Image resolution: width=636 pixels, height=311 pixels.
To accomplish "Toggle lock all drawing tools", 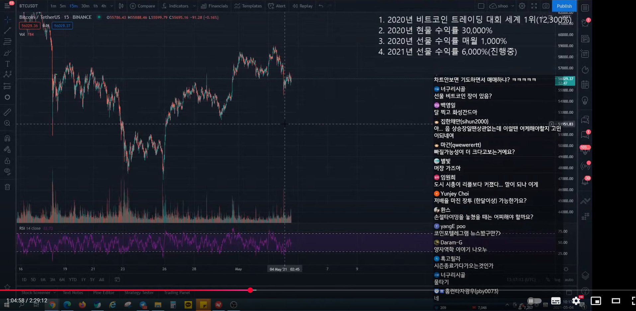I will (x=7, y=161).
